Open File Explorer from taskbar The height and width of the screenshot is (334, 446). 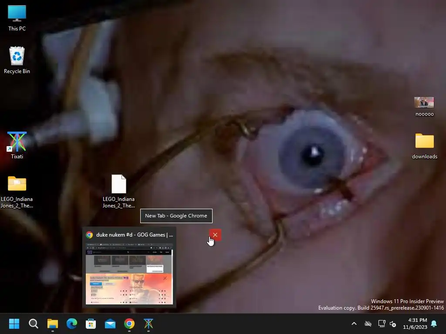(53, 324)
